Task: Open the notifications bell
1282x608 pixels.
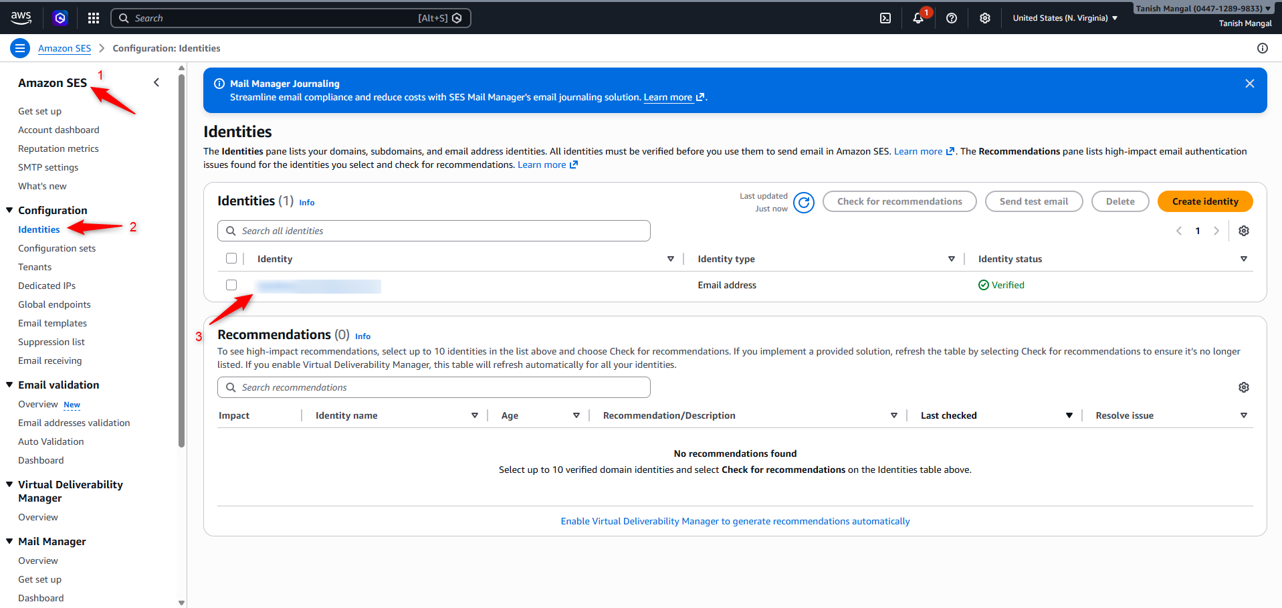Action: (x=918, y=18)
